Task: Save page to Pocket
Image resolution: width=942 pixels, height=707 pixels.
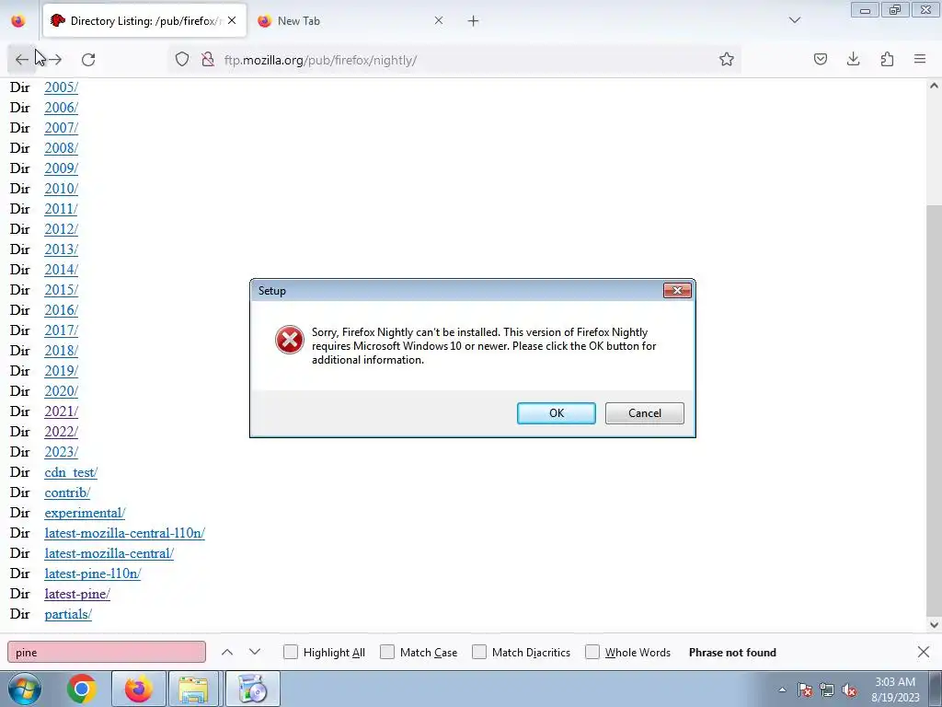Action: [820, 60]
